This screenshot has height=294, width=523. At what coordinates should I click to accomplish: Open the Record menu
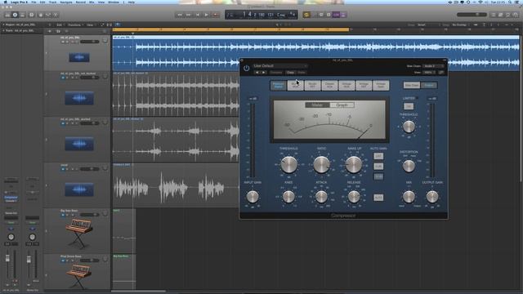coord(81,2)
